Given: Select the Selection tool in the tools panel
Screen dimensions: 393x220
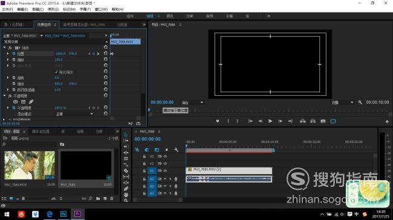Looking at the screenshot, I should pyautogui.click(x=126, y=134).
